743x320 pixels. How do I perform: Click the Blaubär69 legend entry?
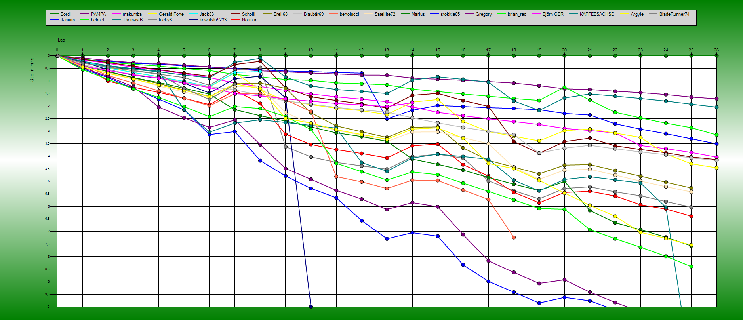[313, 14]
